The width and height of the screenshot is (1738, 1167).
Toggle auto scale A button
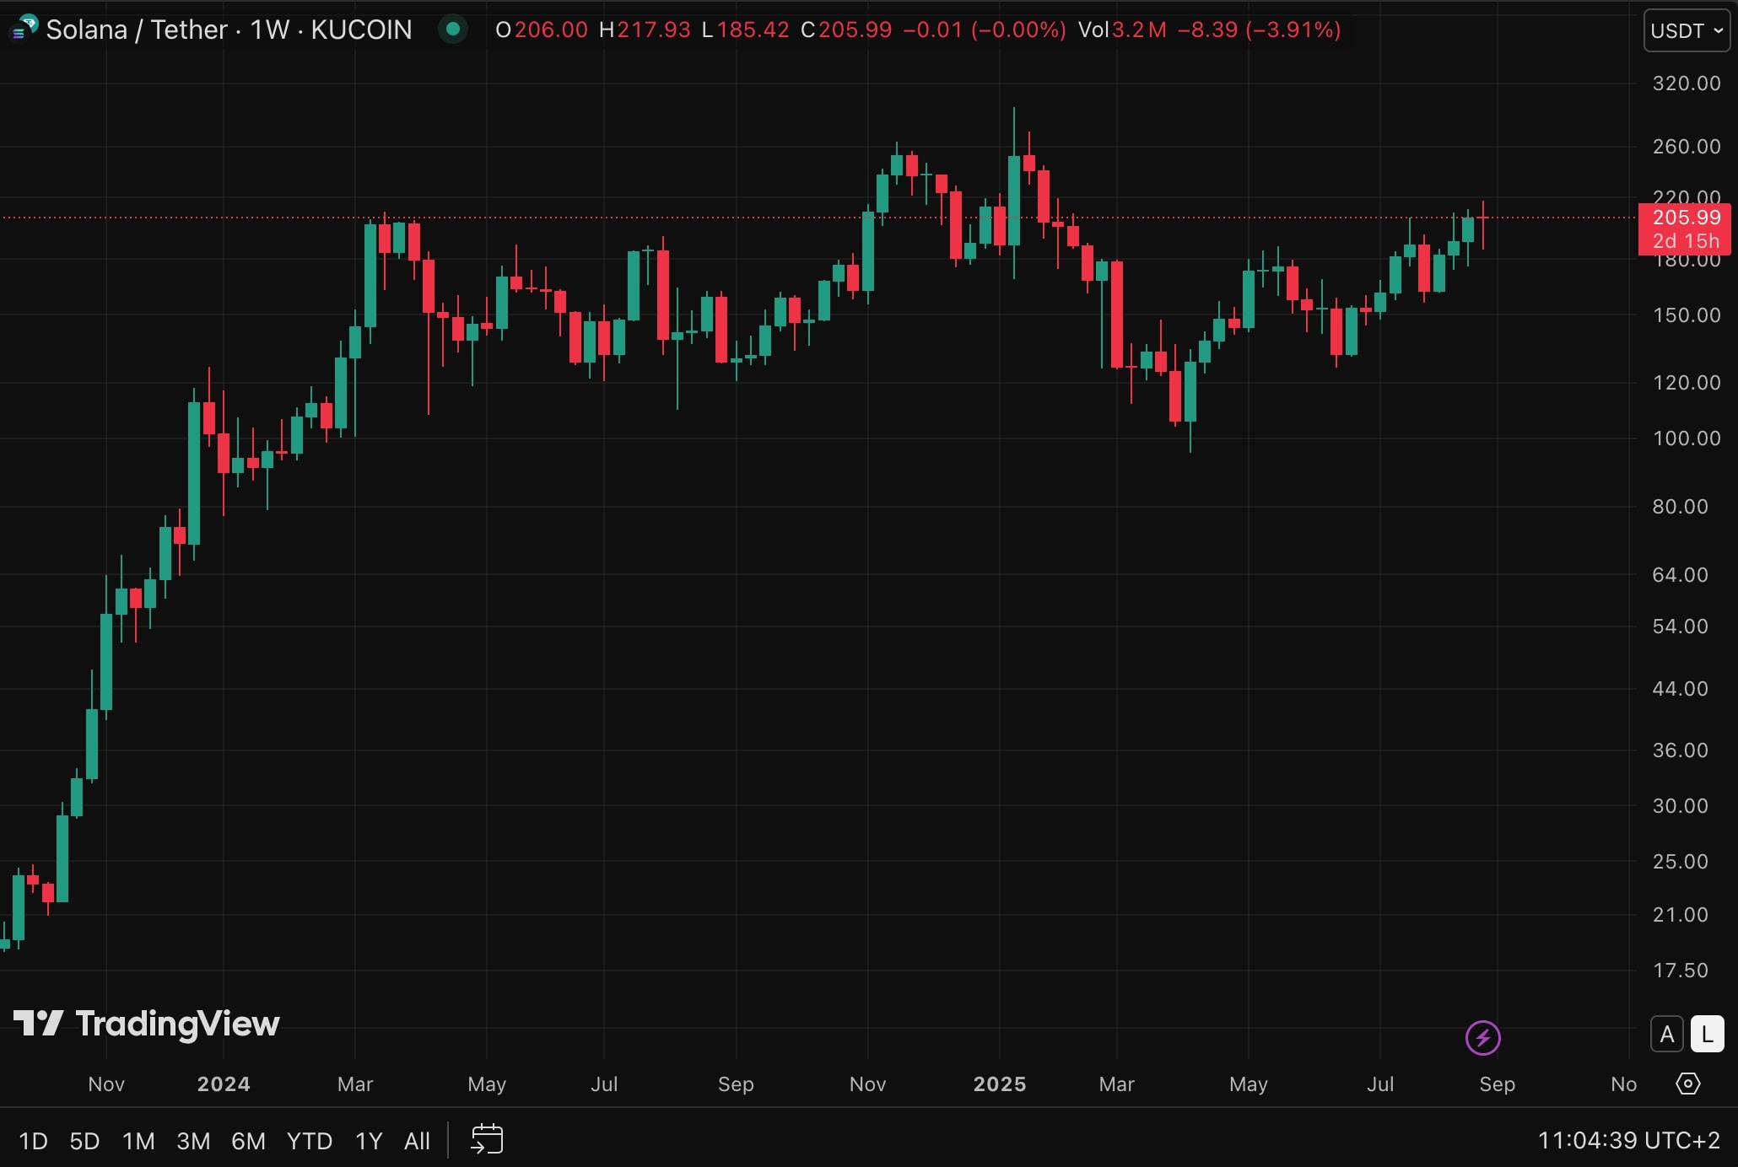[1667, 1034]
